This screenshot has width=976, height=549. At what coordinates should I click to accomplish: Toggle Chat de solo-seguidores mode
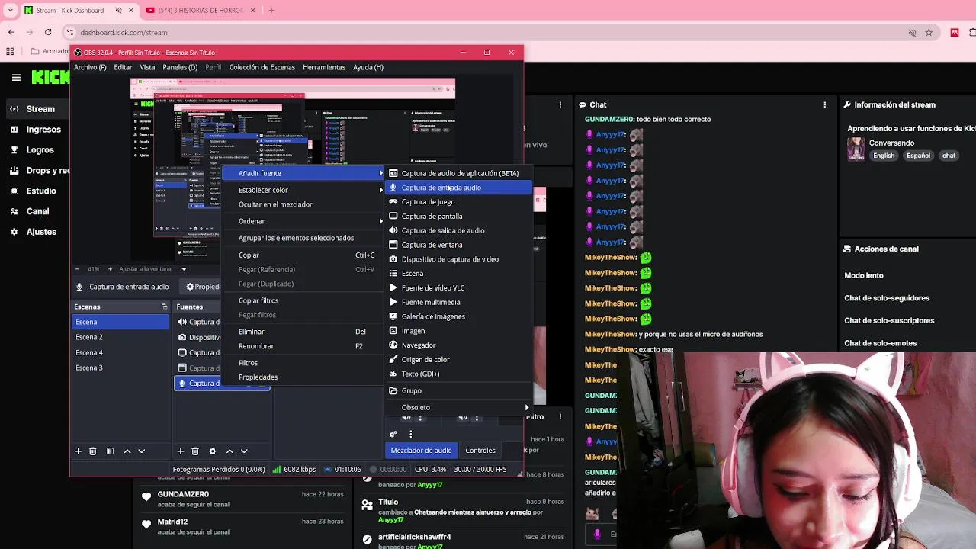(887, 298)
